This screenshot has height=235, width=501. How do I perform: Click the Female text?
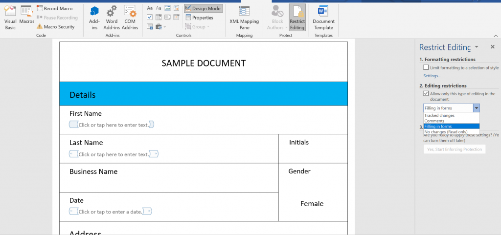point(312,203)
